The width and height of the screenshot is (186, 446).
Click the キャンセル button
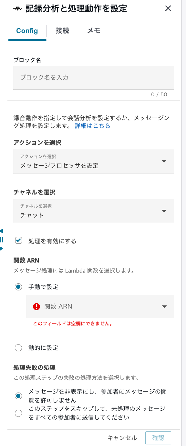click(x=122, y=438)
